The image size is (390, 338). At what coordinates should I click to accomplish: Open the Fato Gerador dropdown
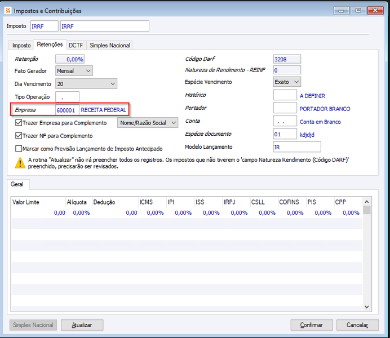click(x=74, y=71)
